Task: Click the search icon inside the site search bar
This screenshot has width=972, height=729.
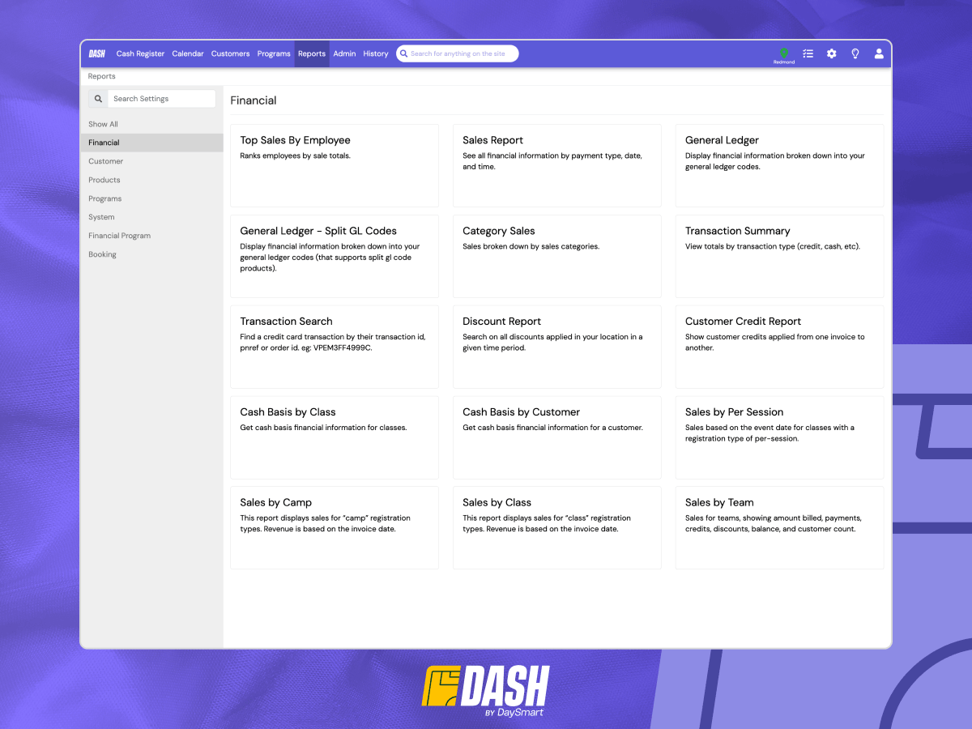Action: point(404,53)
